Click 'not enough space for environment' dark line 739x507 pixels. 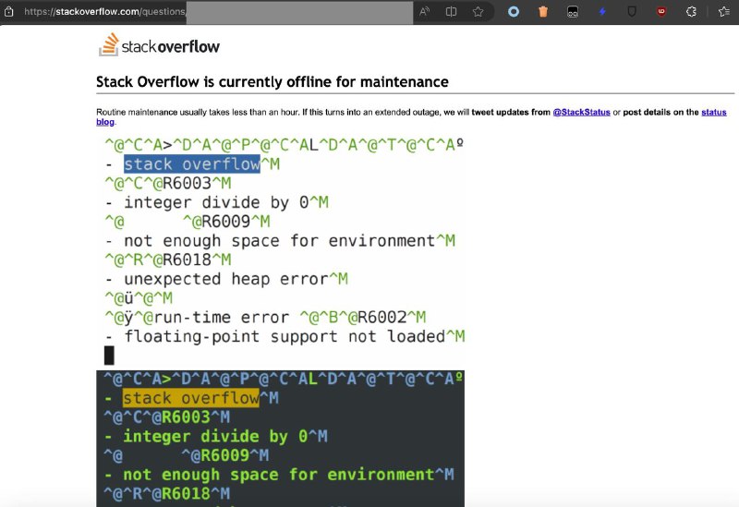[x=279, y=475]
